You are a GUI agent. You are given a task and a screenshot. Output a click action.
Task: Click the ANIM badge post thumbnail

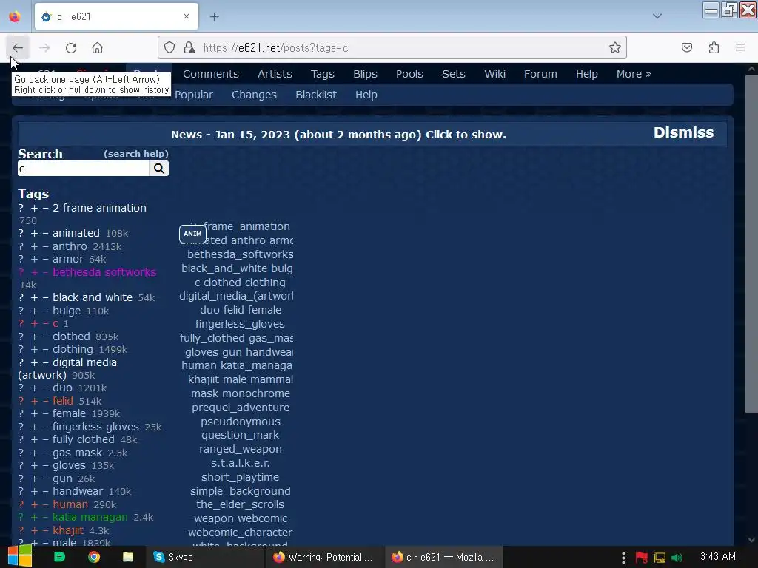tap(192, 234)
